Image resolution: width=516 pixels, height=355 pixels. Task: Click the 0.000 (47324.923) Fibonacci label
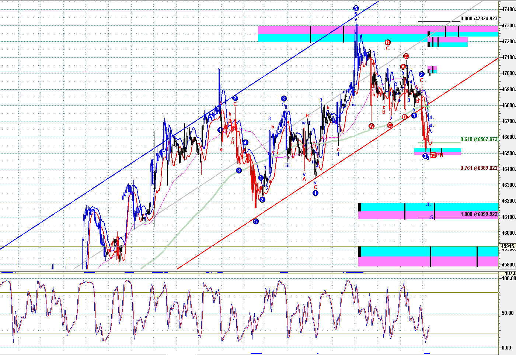479,18
